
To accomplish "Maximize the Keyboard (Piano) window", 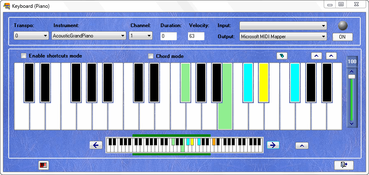I will point(341,4).
